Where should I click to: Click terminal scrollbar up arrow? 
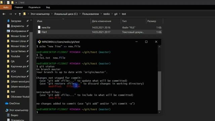tap(160, 47)
